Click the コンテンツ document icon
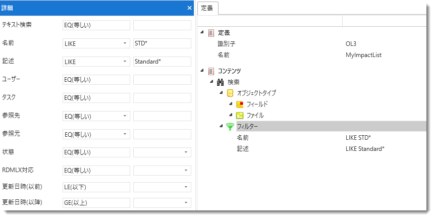Image resolution: width=434 pixels, height=218 pixels. (211, 71)
